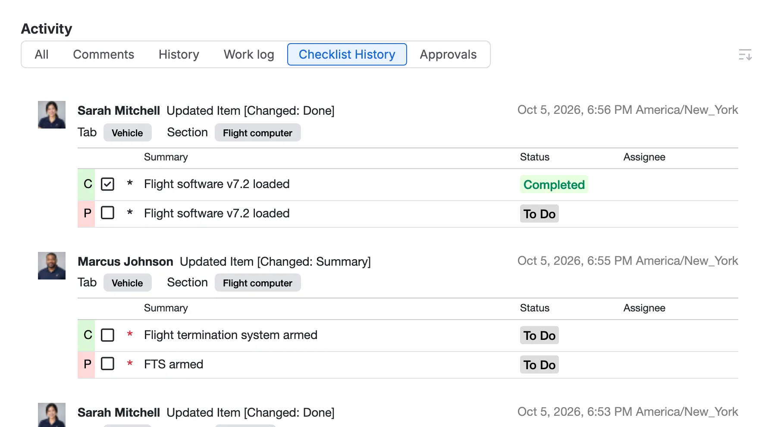Click the Vehicle tag in Marcus Johnson's entry
759x427 pixels.
pyautogui.click(x=127, y=283)
